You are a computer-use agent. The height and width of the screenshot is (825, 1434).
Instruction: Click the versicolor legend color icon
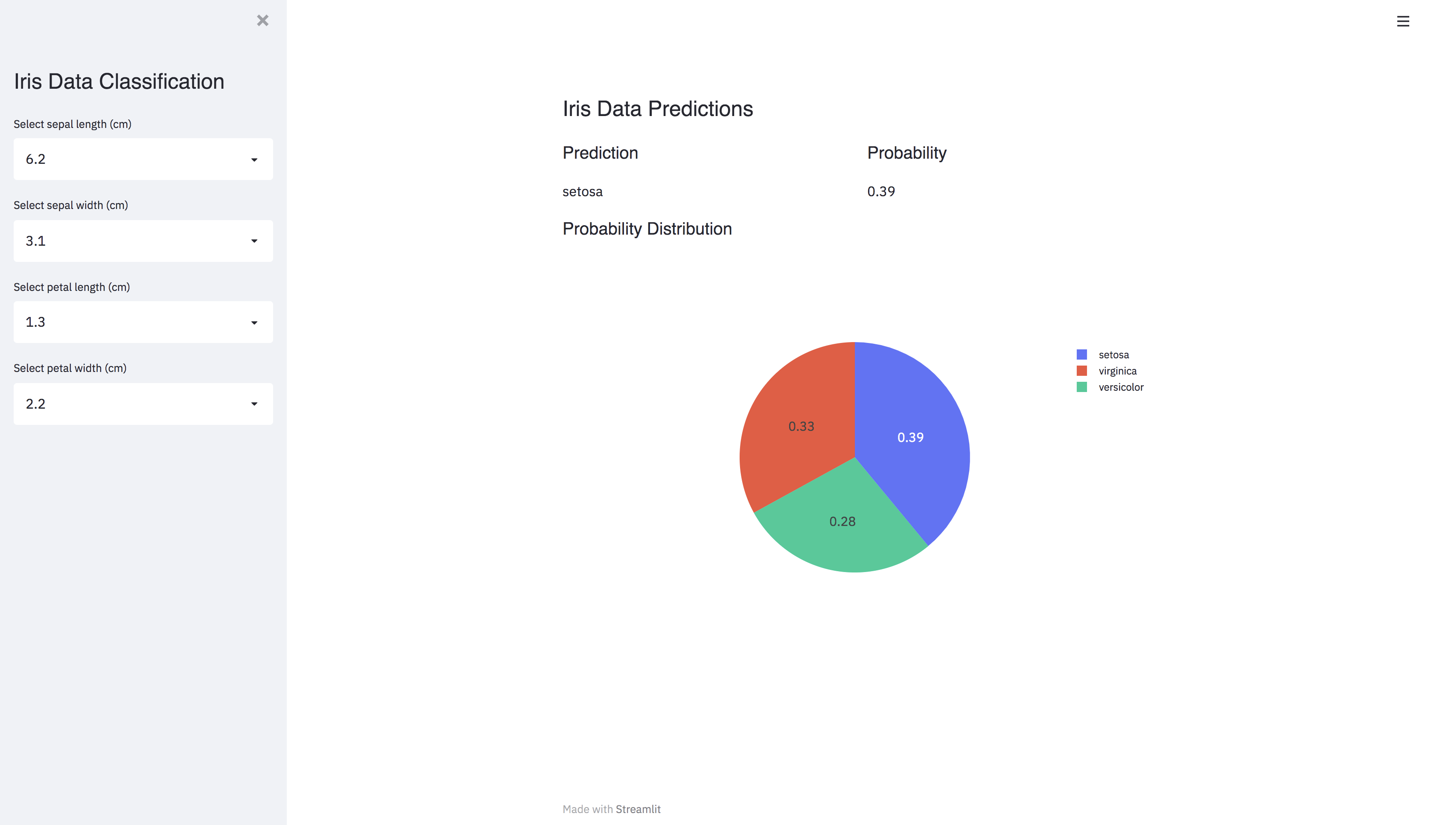coord(1081,386)
